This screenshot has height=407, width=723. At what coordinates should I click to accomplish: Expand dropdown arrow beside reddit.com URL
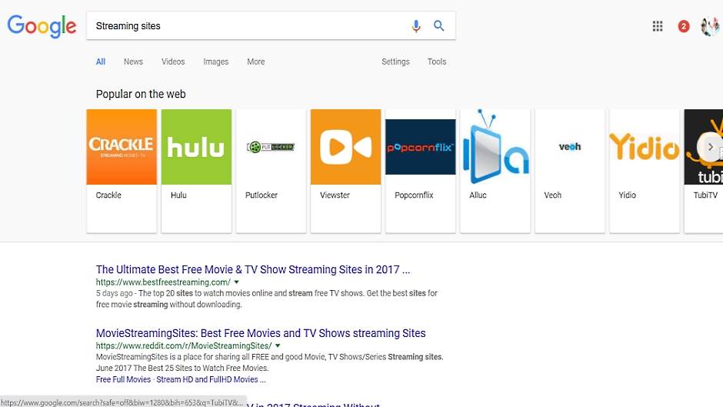click(278, 346)
